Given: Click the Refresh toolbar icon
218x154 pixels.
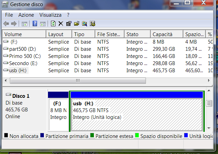Looking at the screenshot, I should [x=53, y=24].
